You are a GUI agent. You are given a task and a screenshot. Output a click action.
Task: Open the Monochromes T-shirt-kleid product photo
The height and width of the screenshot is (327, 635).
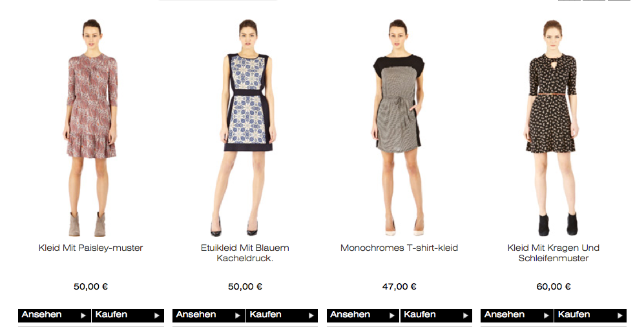pyautogui.click(x=399, y=128)
